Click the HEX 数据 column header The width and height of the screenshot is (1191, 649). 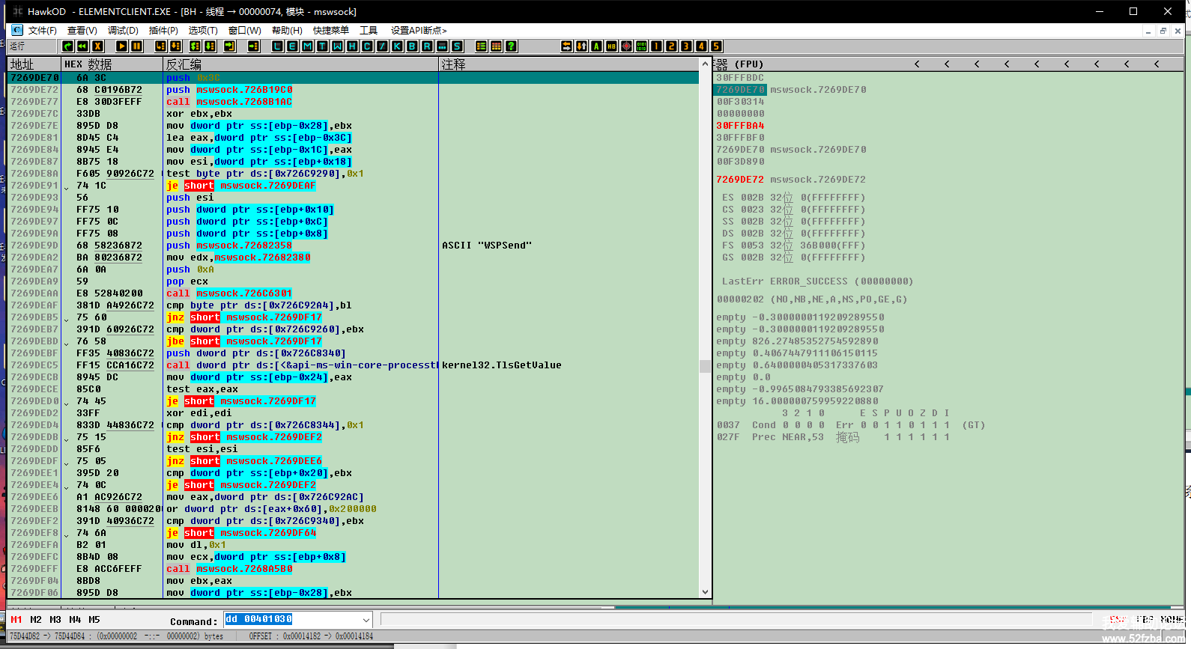[x=112, y=64]
